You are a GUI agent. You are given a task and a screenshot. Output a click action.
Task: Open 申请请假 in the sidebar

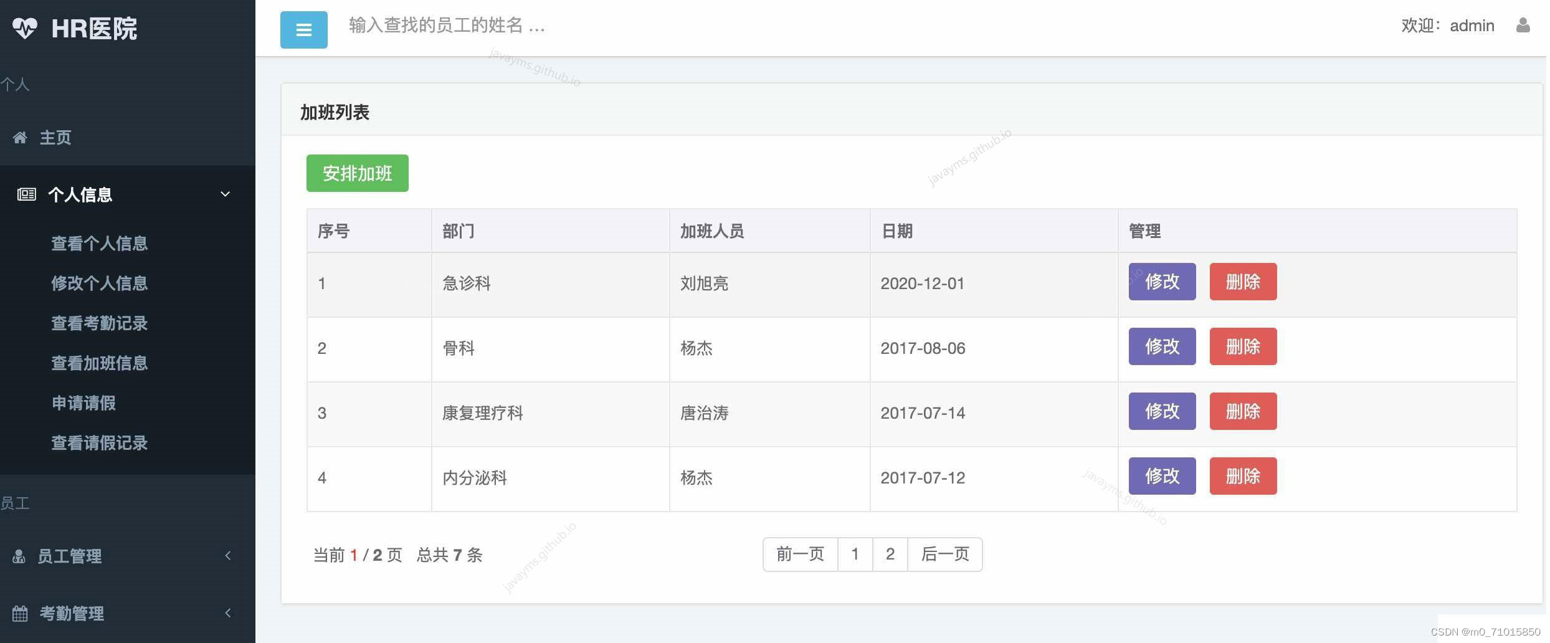click(x=83, y=403)
